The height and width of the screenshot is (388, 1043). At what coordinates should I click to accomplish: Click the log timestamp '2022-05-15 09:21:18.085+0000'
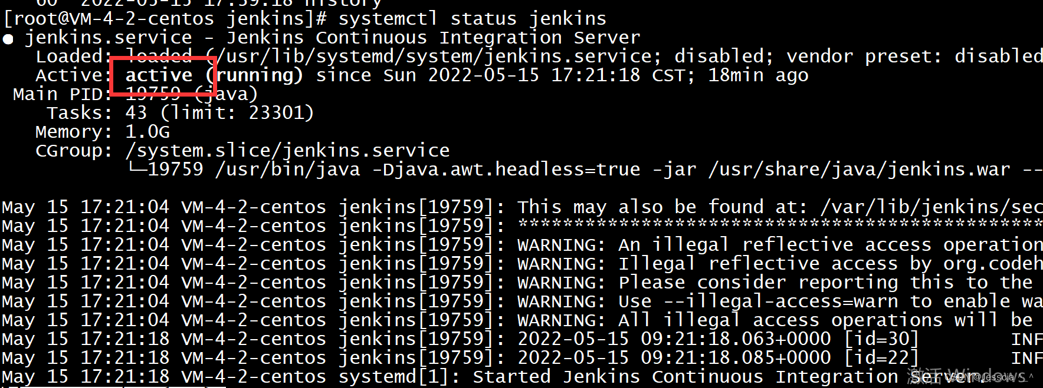point(674,358)
